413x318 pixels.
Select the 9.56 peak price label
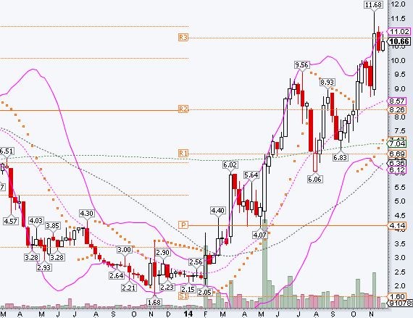pos(301,64)
